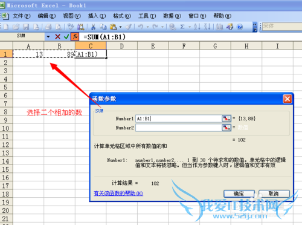Click the Number2 collapse dialog range icon
The width and height of the screenshot is (302, 225).
tap(226, 128)
